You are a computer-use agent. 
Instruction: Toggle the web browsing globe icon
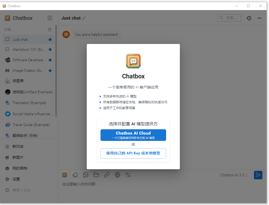[x=117, y=175]
